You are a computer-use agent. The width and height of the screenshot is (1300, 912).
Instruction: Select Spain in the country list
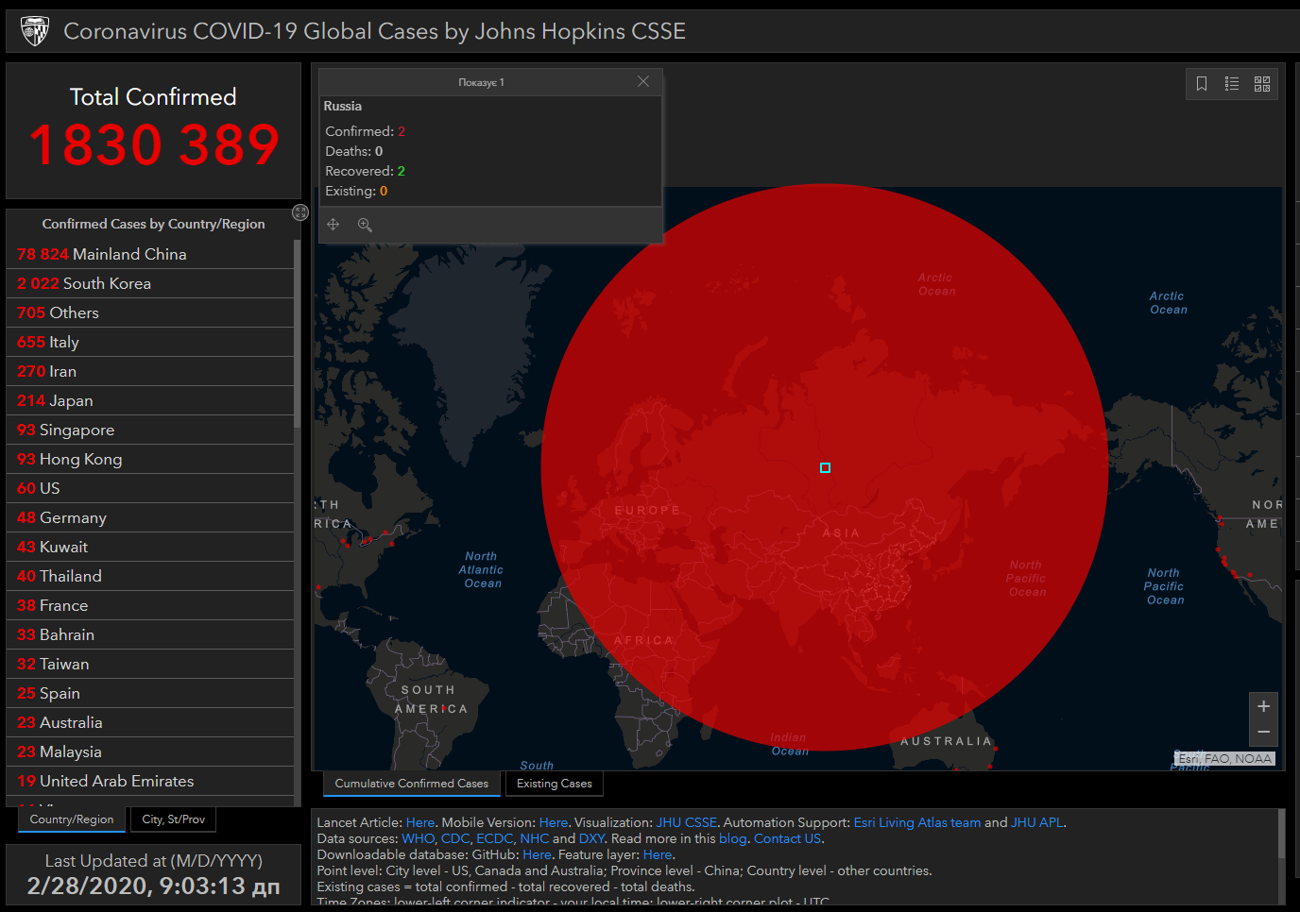coord(151,693)
